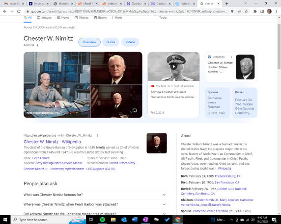Open OneNote from the taskbar
The height and width of the screenshot is (224, 281).
pos(145,220)
